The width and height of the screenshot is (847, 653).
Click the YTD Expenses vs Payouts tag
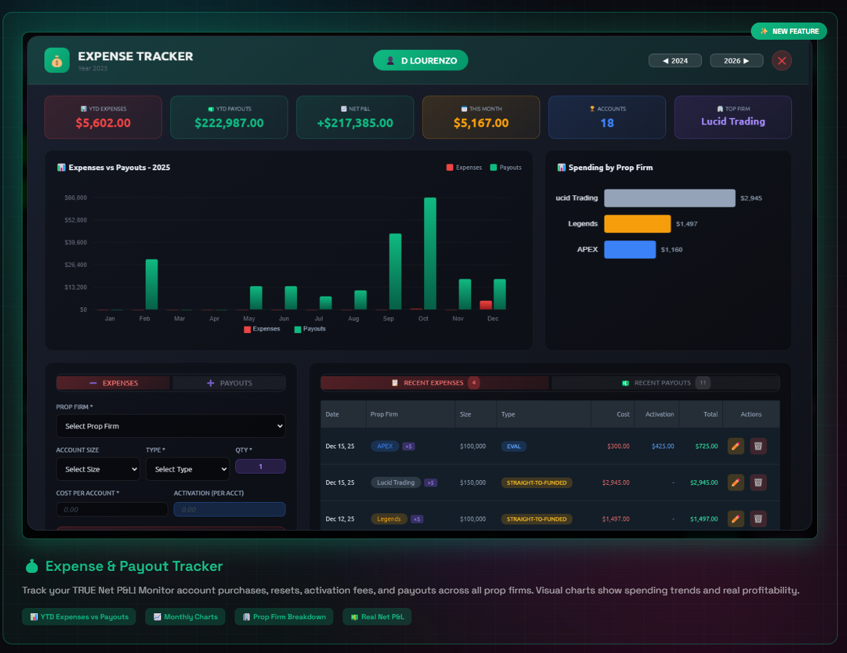[79, 617]
